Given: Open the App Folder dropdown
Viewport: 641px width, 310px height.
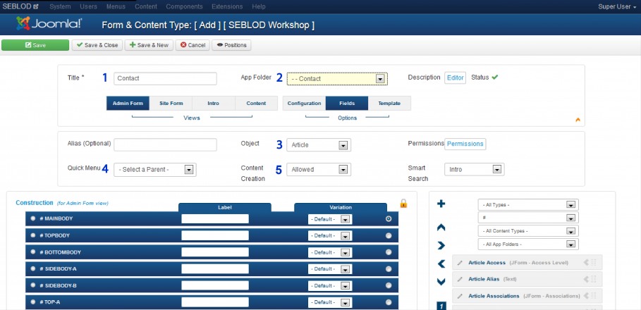Looking at the screenshot, I should click(337, 79).
